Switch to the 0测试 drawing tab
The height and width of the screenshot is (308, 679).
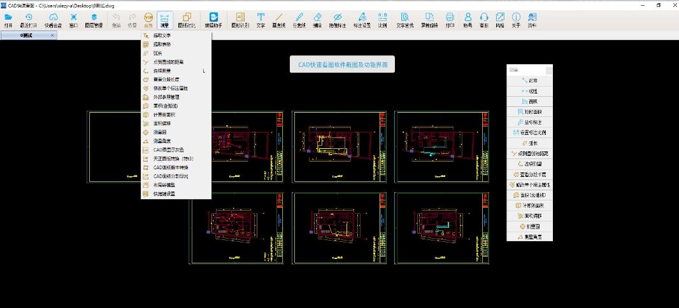point(26,36)
